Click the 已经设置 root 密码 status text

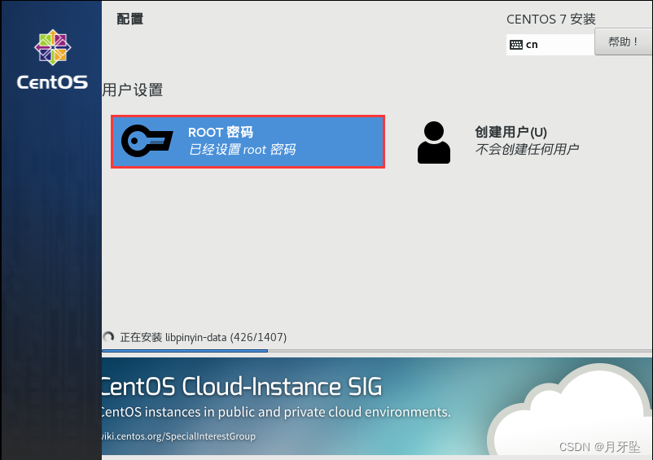click(x=243, y=149)
